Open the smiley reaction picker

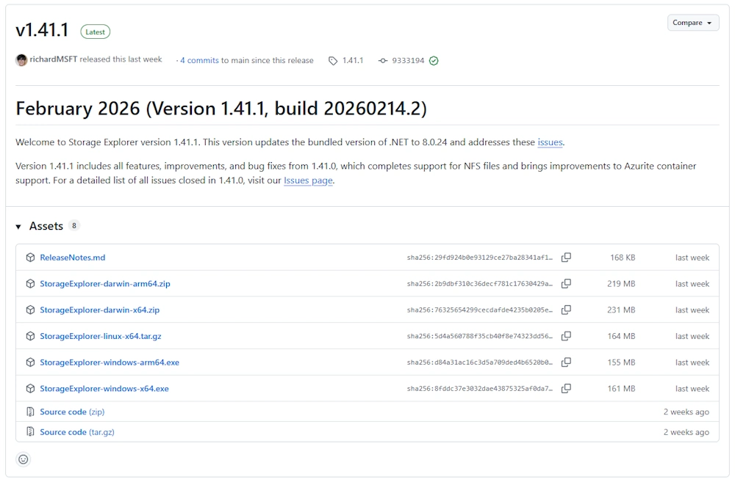tap(24, 459)
